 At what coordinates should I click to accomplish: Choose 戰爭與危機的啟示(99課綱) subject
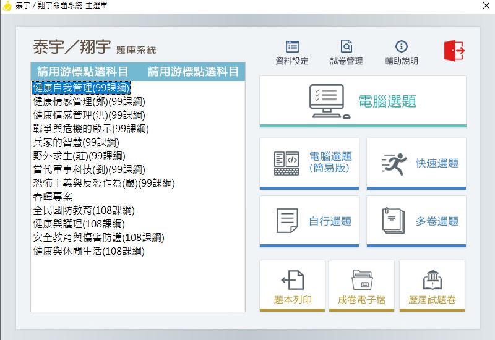tap(91, 129)
